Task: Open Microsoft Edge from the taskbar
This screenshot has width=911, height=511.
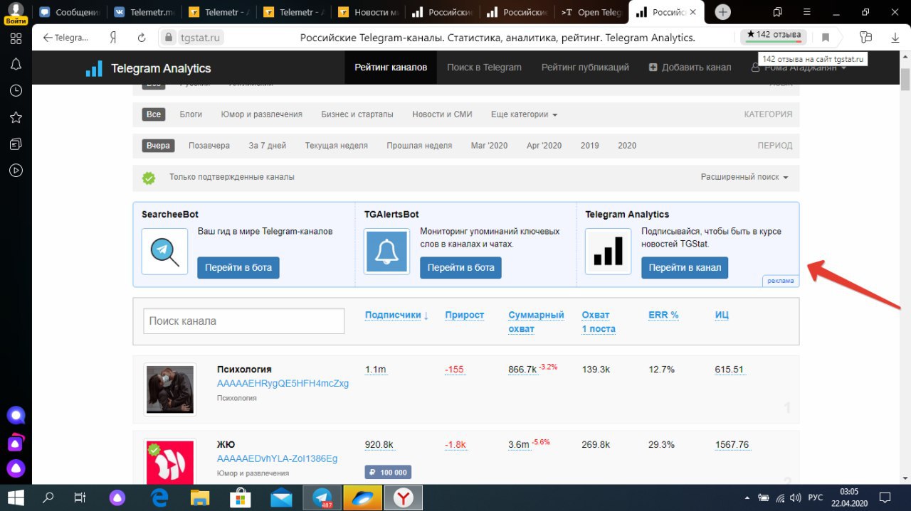Action: 159,497
